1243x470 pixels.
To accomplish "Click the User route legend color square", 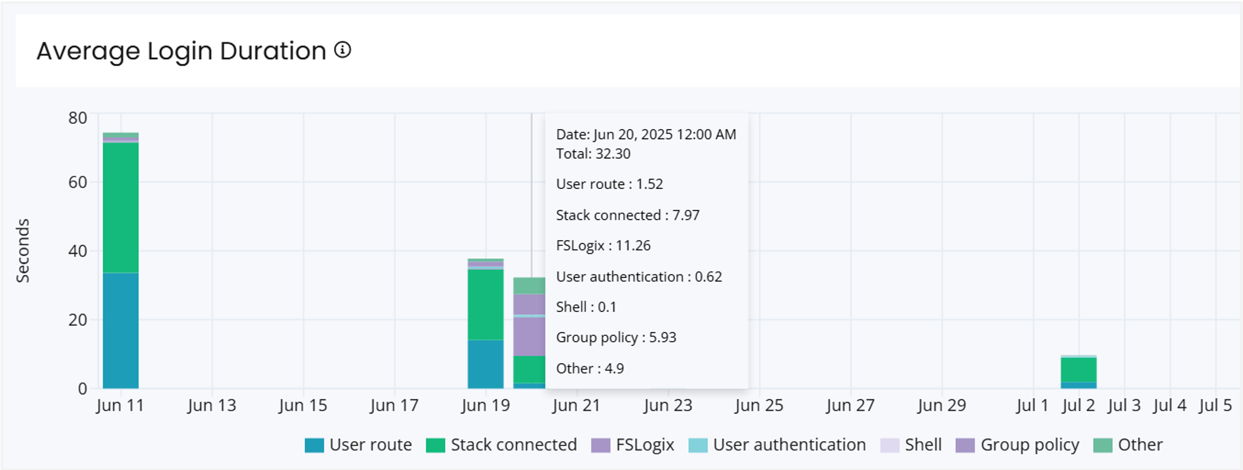I will 314,445.
